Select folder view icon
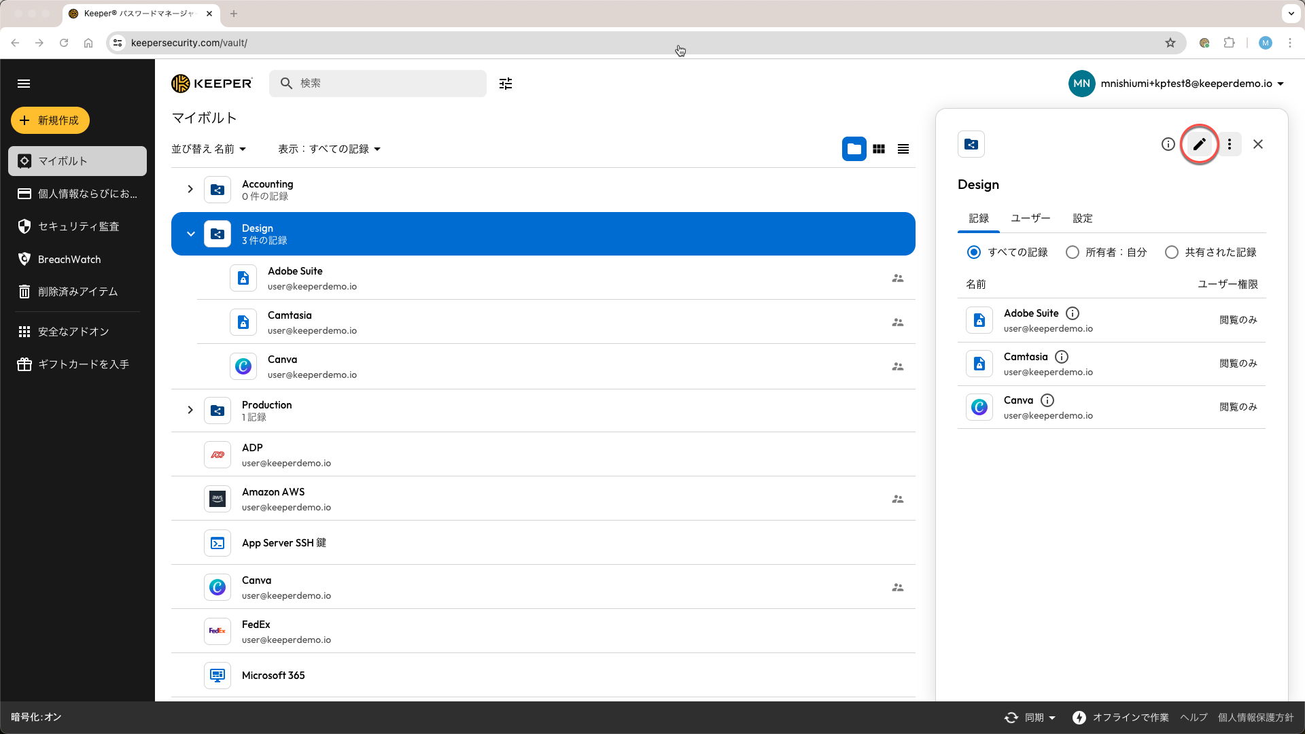1305x734 pixels. [854, 149]
